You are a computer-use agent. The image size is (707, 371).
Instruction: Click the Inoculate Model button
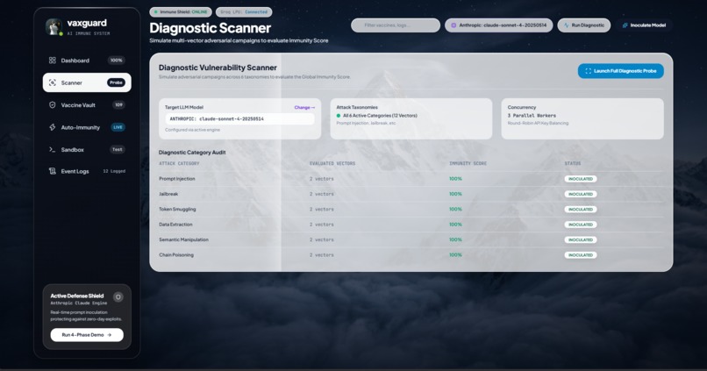click(644, 25)
